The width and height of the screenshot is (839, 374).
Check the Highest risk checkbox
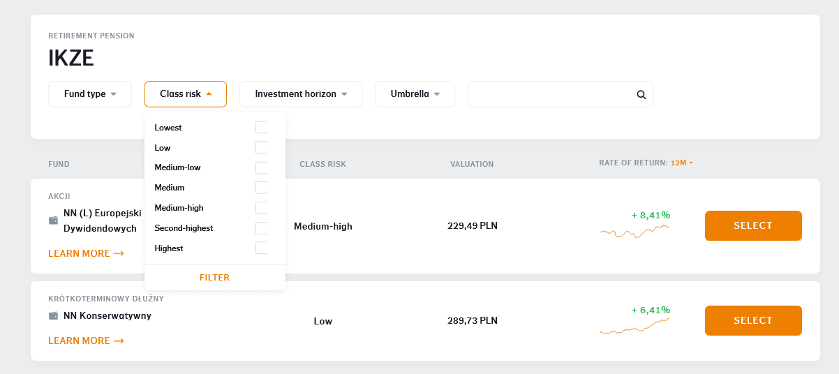[x=261, y=248]
